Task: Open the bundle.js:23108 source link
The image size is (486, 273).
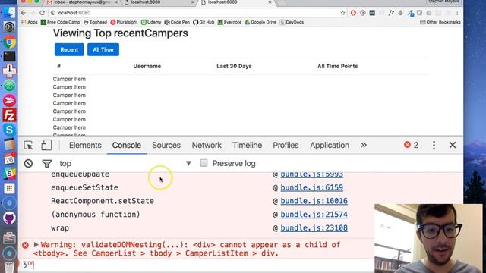Action: (314, 227)
